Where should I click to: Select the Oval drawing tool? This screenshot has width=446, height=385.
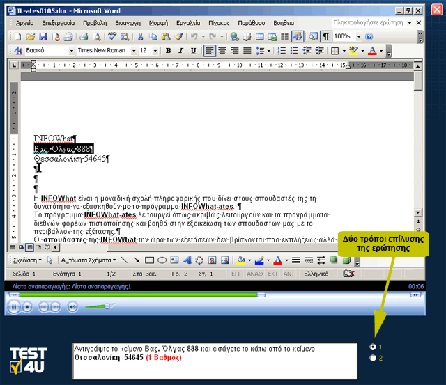[x=162, y=260]
